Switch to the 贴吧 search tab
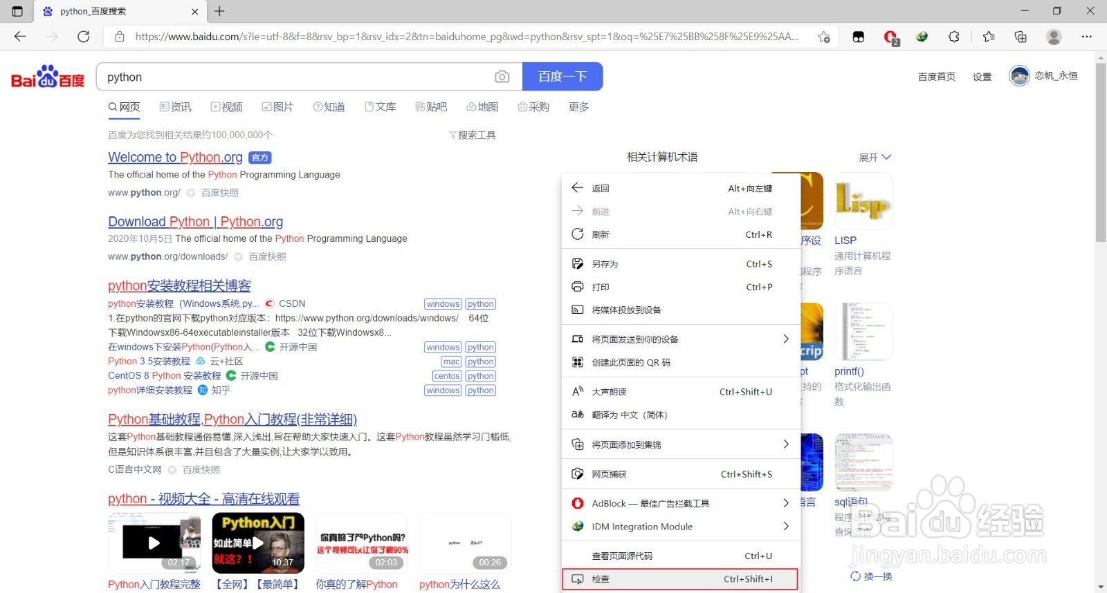1107x593 pixels. 431,107
